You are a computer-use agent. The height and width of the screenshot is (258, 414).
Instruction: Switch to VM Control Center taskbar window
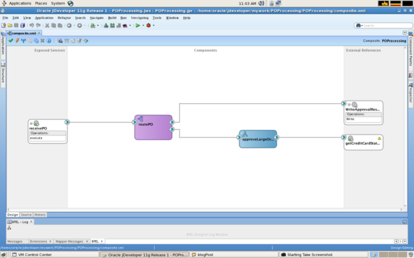pos(54,255)
